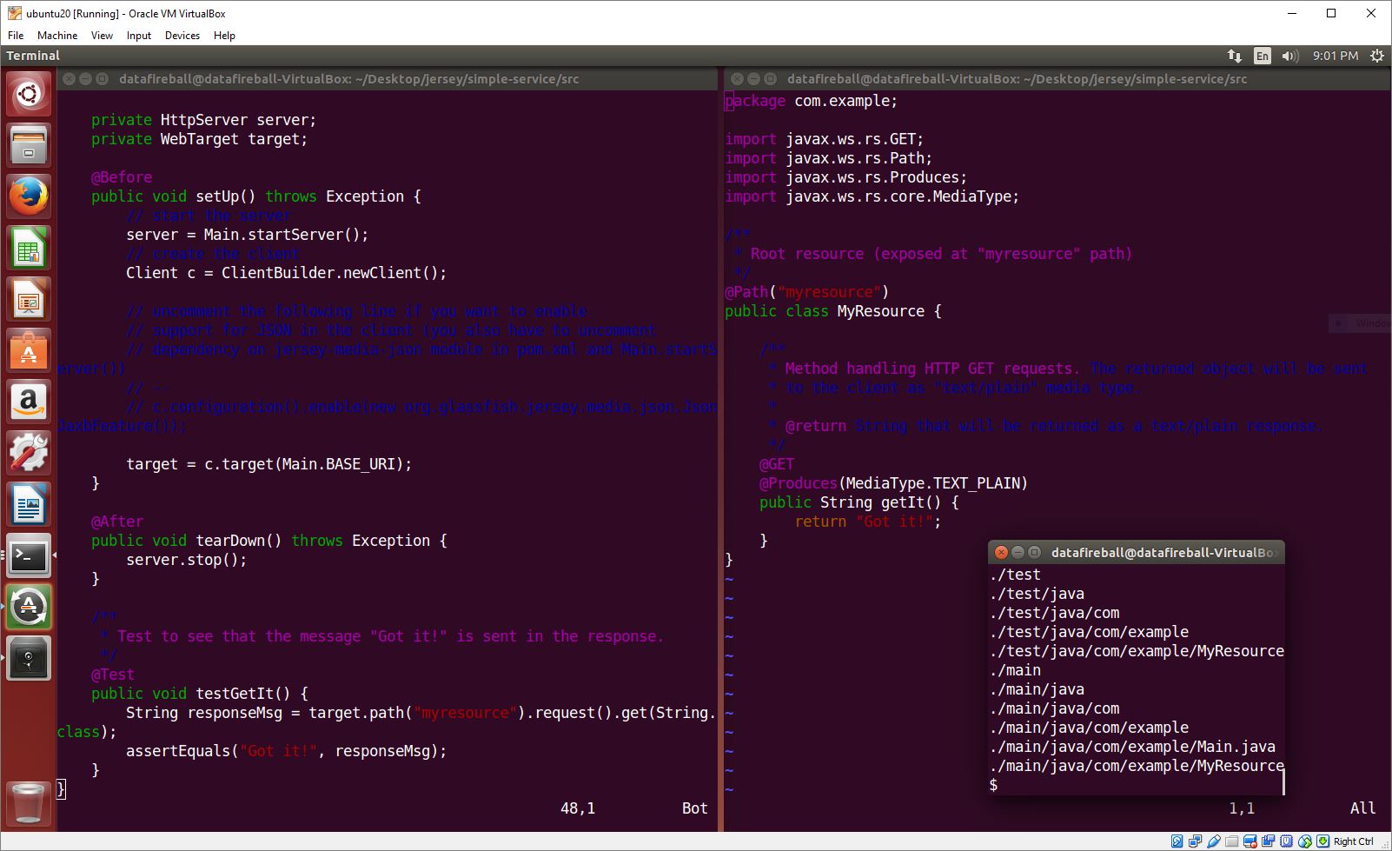Click the shared folders icon in the status bar
Image resolution: width=1392 pixels, height=851 pixels.
point(1230,841)
